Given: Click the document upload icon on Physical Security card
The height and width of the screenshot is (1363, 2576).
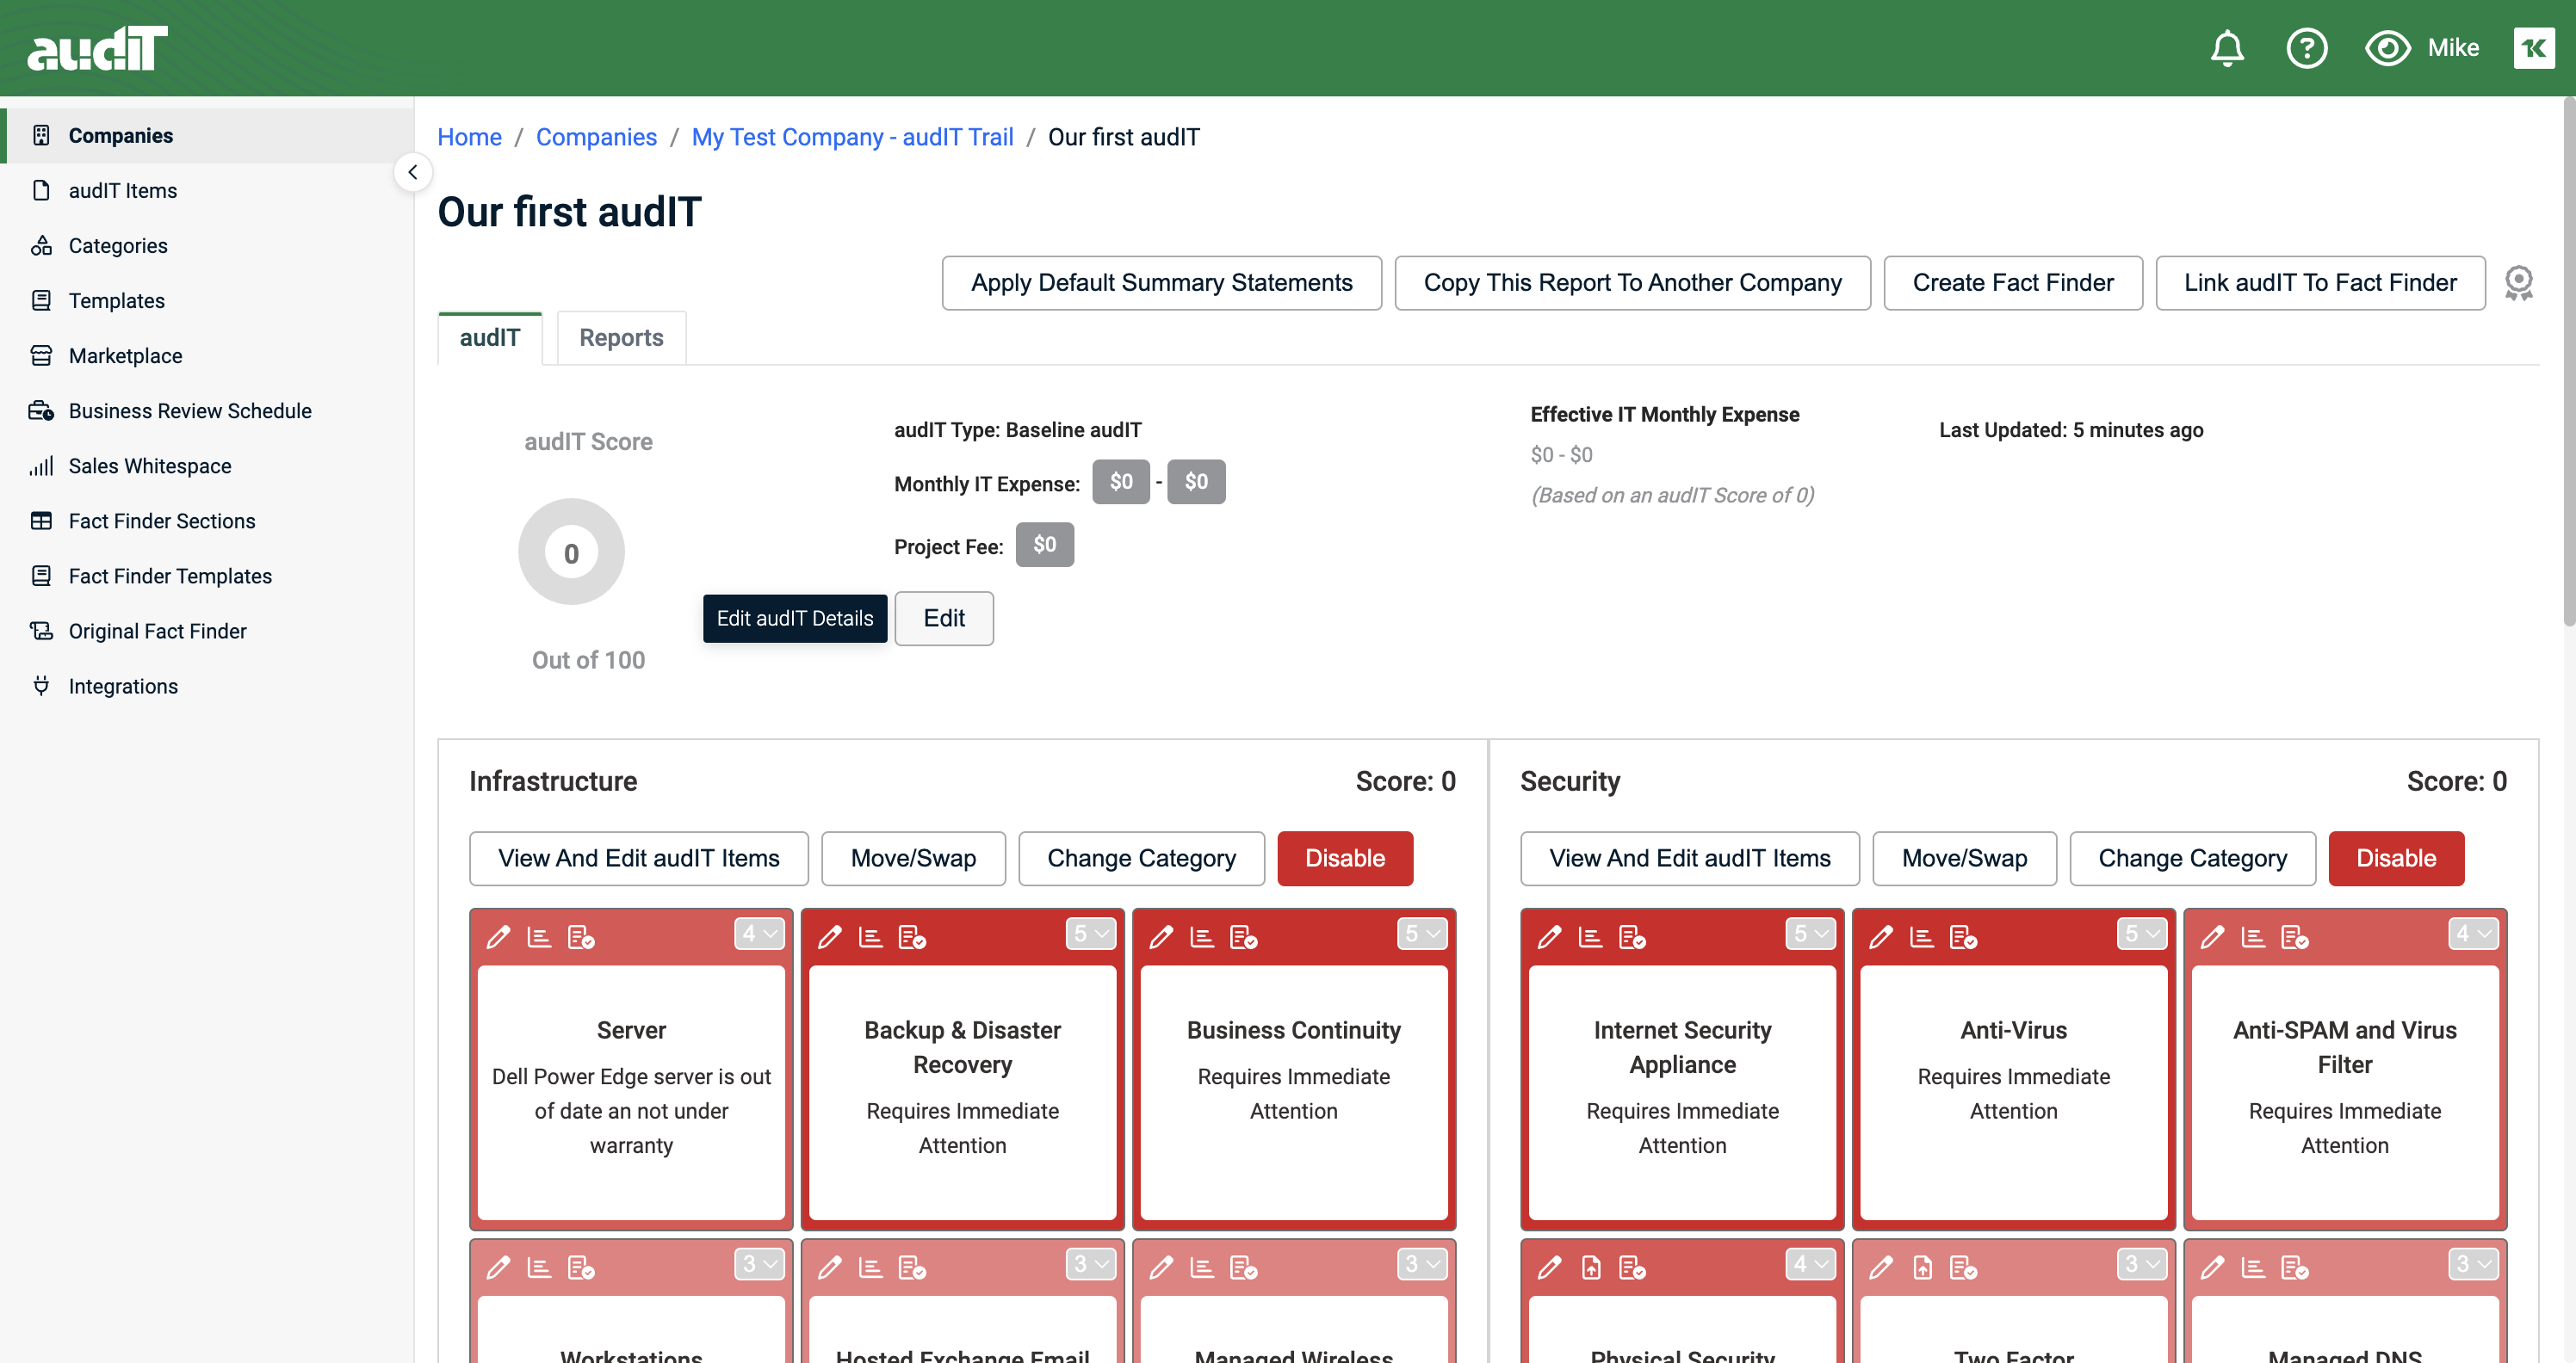Looking at the screenshot, I should coord(1591,1267).
